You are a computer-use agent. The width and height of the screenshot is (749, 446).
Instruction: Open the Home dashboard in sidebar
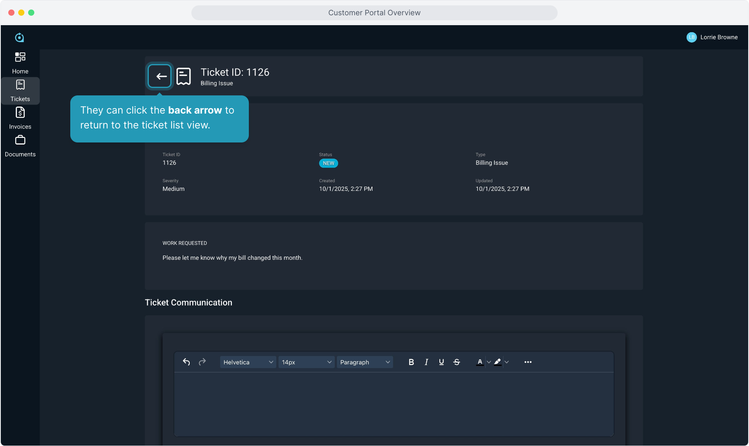click(x=20, y=63)
